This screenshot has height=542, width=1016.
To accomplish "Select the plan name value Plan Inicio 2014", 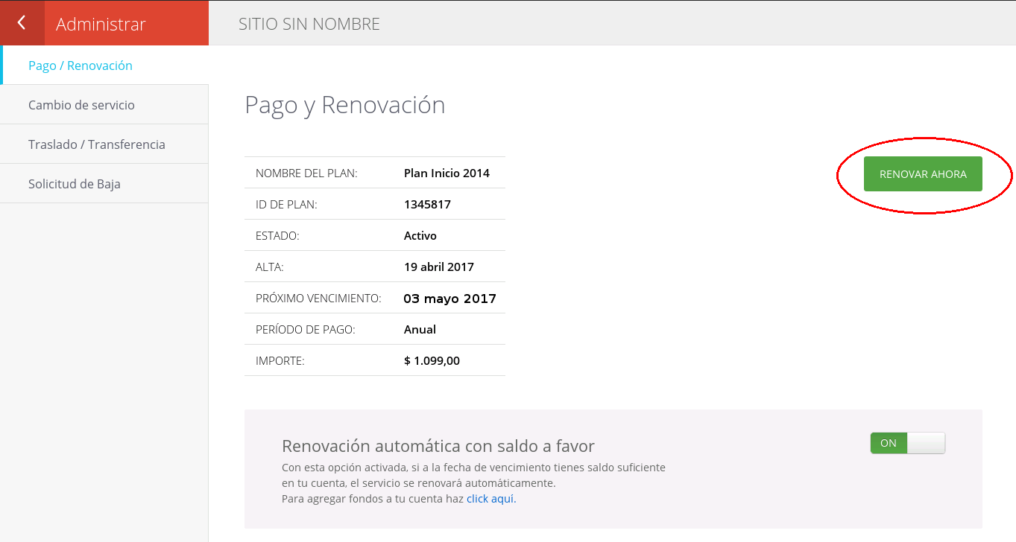I will 447,173.
